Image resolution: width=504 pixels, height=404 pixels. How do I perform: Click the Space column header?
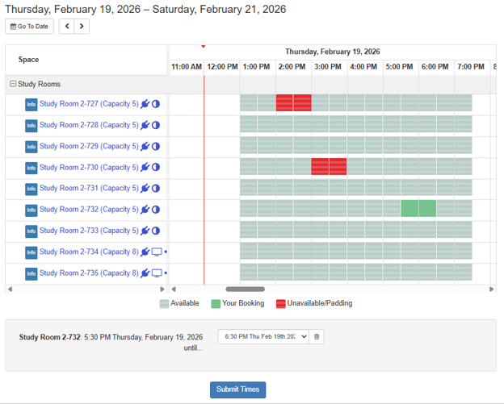pyautogui.click(x=28, y=60)
